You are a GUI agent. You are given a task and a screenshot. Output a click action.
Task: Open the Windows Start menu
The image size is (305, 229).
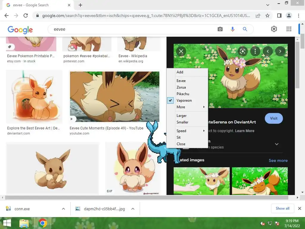pyautogui.click(x=7, y=223)
